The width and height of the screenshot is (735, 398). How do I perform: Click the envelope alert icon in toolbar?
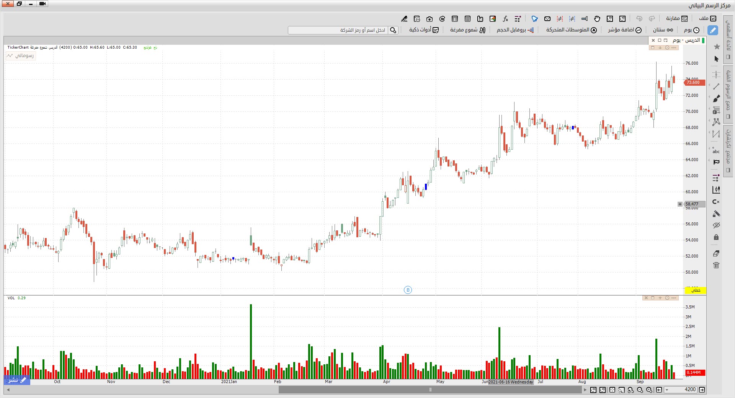547,19
